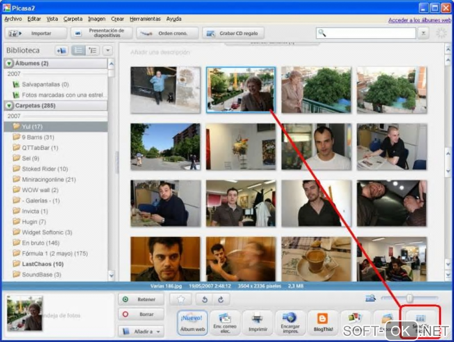Click the Importar button
454x342 pixels.
[36, 33]
